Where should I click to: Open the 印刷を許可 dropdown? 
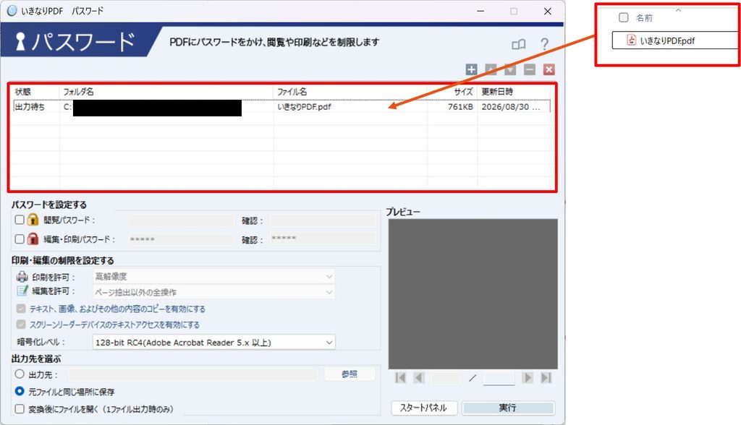point(213,276)
